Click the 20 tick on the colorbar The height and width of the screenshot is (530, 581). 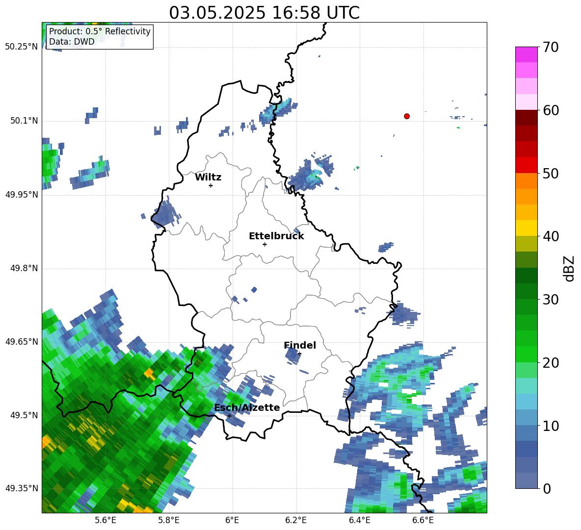550,363
